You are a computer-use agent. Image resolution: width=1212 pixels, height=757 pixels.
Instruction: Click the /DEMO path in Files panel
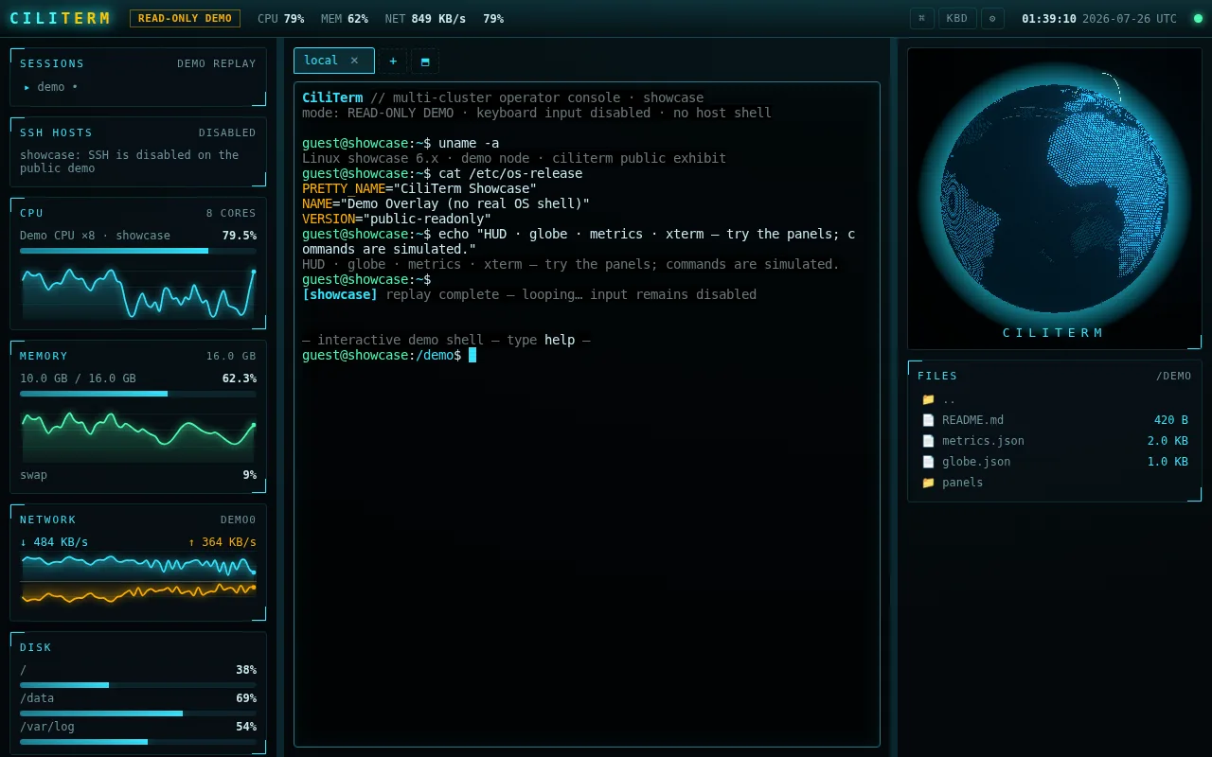point(1174,376)
